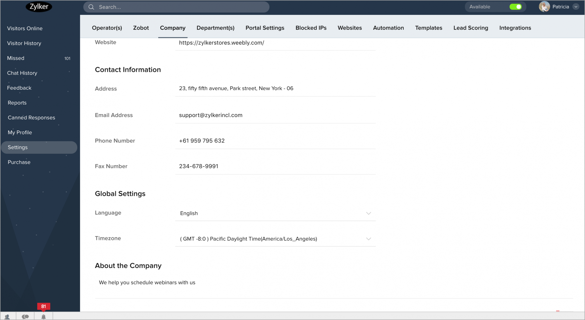Open the Timezone dropdown
The height and width of the screenshot is (320, 585).
coord(275,239)
